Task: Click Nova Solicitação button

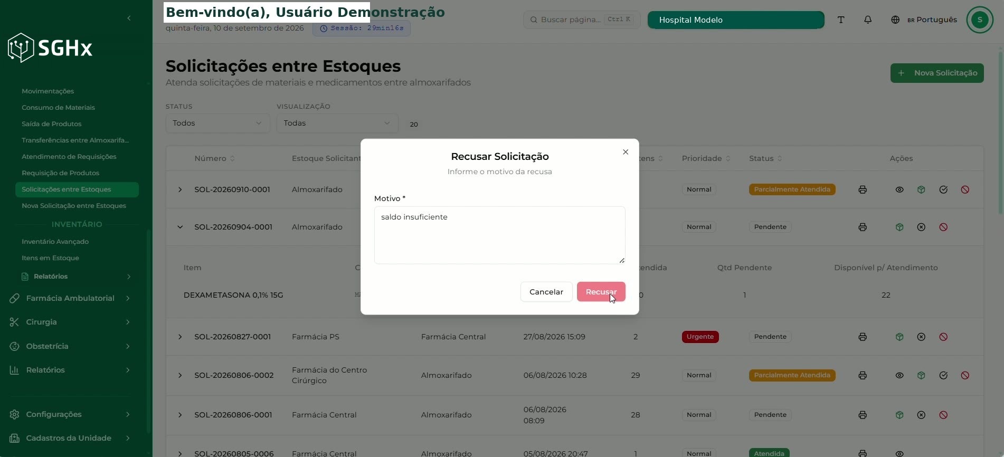Action: [937, 73]
